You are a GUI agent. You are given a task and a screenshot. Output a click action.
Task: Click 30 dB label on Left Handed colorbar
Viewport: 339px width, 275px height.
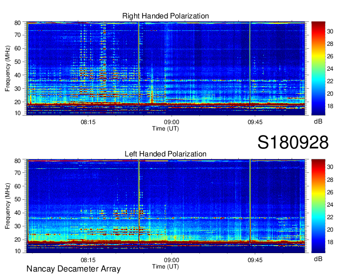coord(330,167)
